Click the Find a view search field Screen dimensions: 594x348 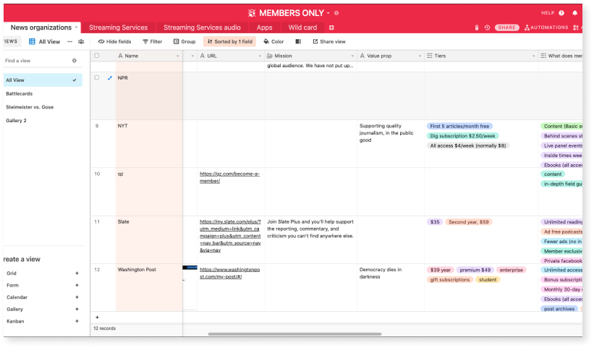pos(36,61)
